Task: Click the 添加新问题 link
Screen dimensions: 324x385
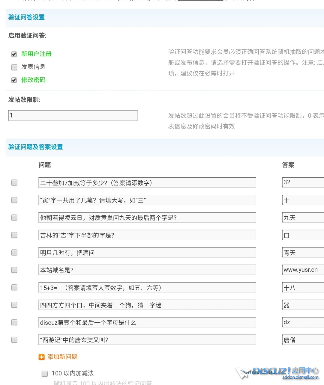Action: pyautogui.click(x=62, y=357)
